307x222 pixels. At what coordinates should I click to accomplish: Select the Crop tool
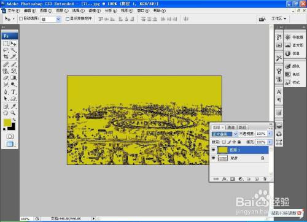click(x=6, y=56)
